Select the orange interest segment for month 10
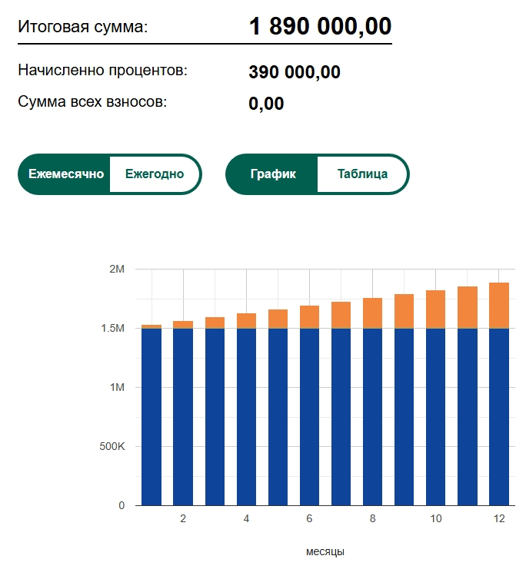The width and height of the screenshot is (526, 569). 436,309
